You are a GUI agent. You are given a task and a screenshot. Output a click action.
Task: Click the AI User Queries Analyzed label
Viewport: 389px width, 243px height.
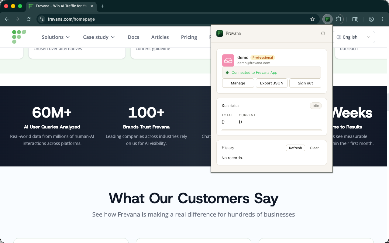tap(52, 127)
